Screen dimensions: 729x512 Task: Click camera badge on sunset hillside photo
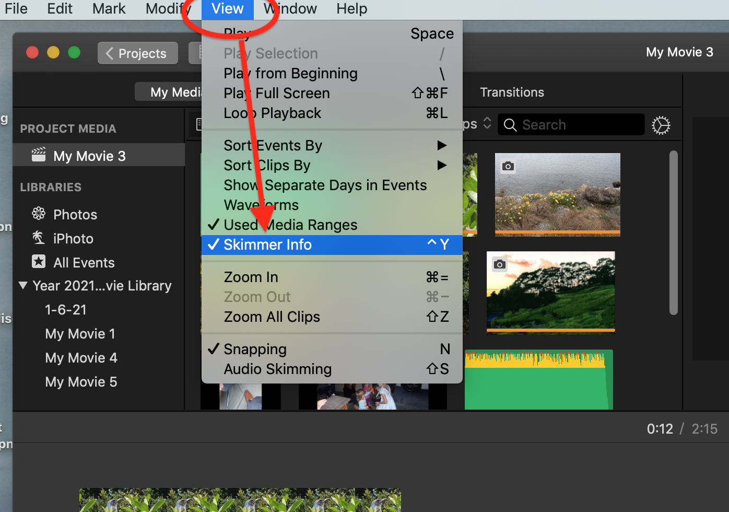499,264
